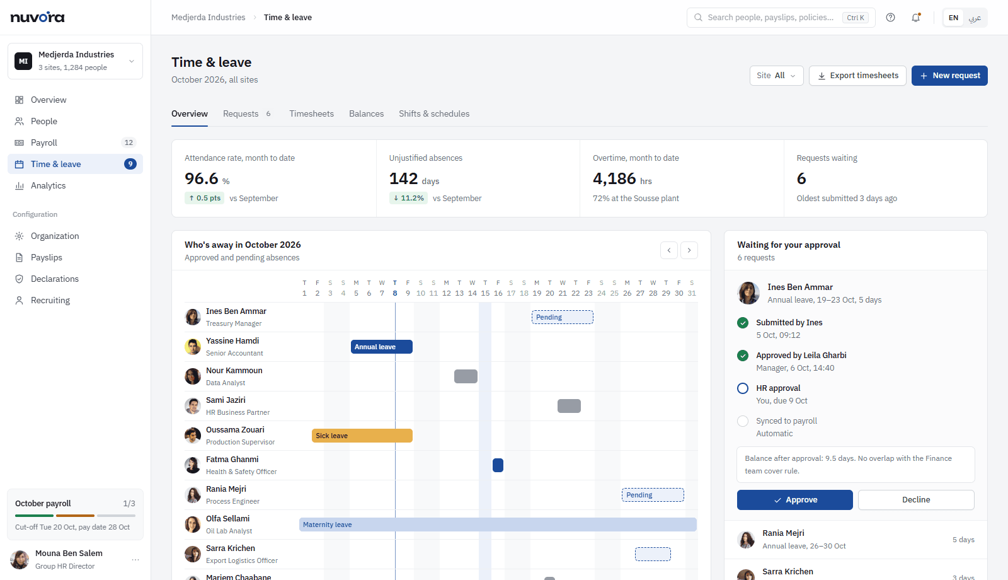Open the help question mark icon
The image size is (1008, 580).
point(890,18)
